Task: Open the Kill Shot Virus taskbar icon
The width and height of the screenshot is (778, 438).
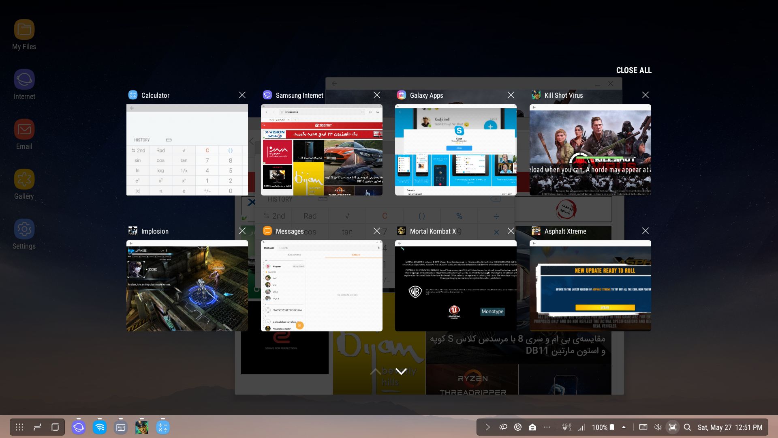Action: point(142,427)
